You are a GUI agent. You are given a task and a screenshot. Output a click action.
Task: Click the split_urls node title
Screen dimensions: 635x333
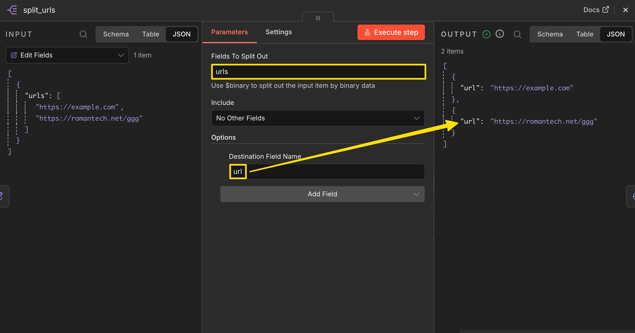(x=39, y=10)
